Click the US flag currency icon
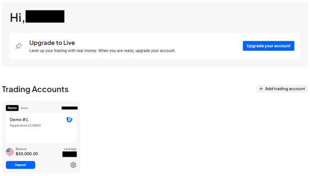The image size is (310, 176). click(x=10, y=152)
